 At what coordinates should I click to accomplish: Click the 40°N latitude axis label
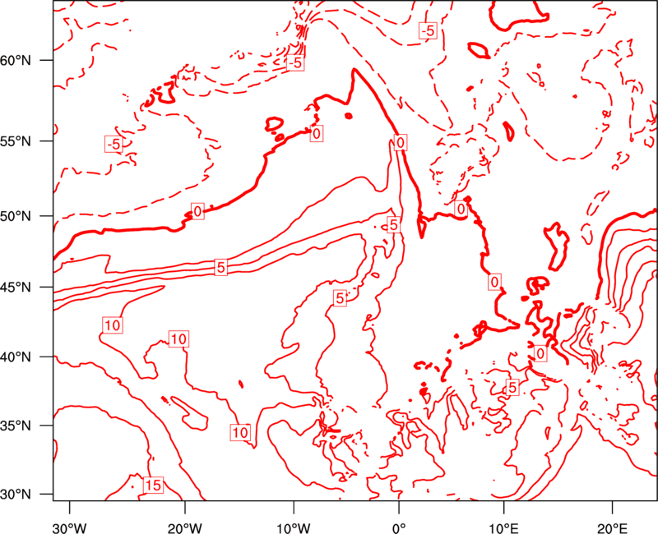click(15, 357)
